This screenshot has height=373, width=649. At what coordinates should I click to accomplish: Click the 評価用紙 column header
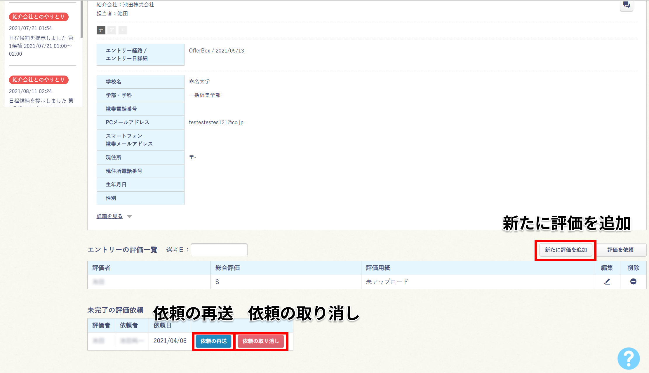378,268
